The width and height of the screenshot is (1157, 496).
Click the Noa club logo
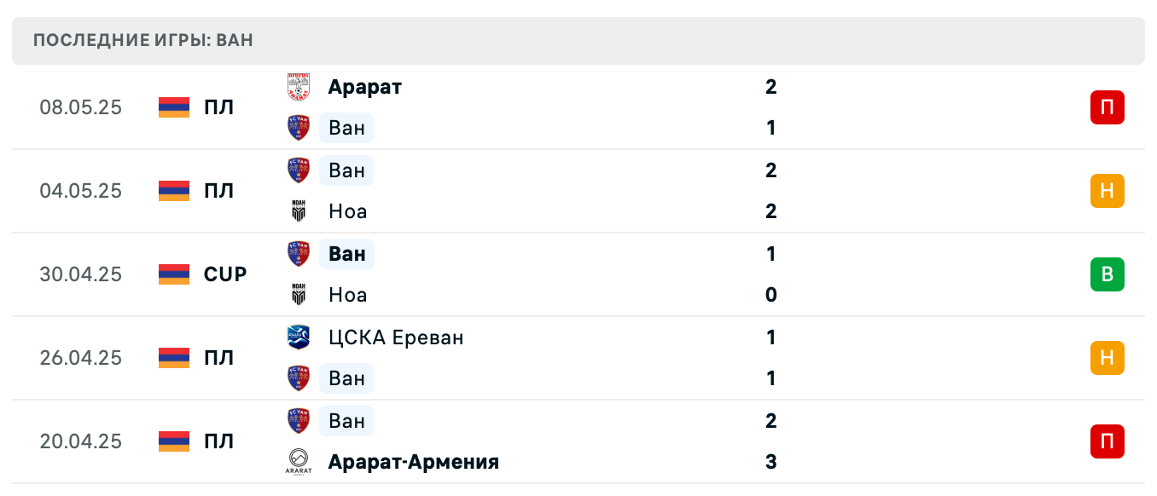(x=300, y=211)
